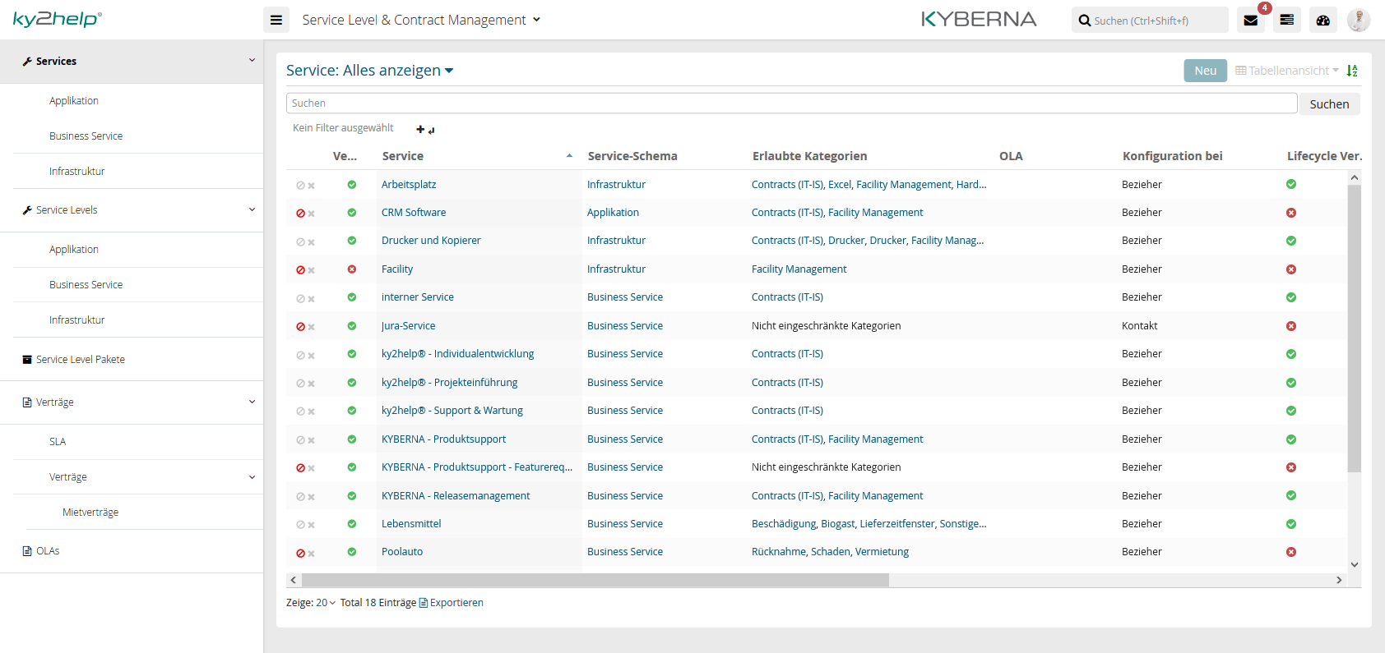Open Mietverträge in the sidebar
Image resolution: width=1385 pixels, height=653 pixels.
(90, 513)
